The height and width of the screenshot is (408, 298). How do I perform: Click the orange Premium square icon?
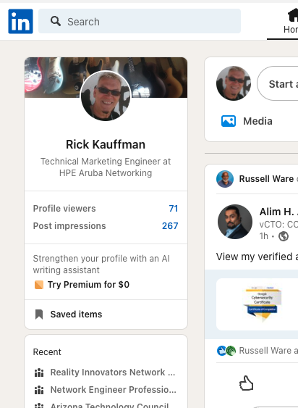pos(39,285)
